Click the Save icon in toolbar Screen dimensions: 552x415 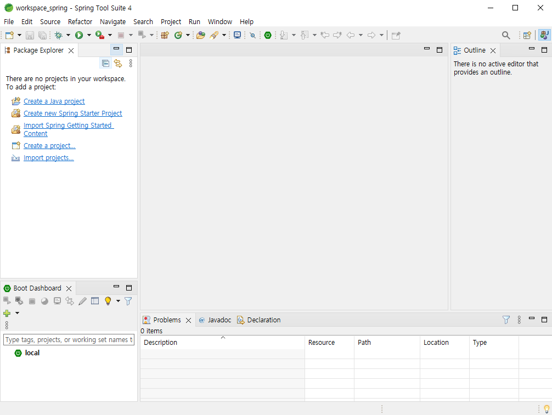tap(30, 35)
